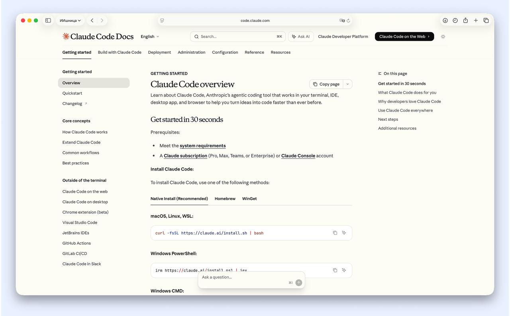Ask AI about the curl command
510x316 pixels.
[344, 233]
